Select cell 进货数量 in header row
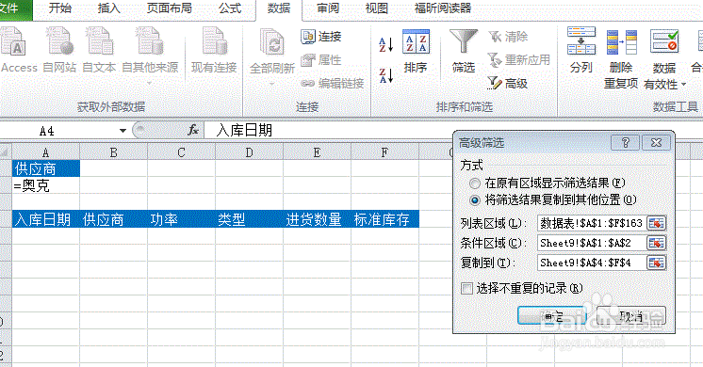 pos(317,219)
